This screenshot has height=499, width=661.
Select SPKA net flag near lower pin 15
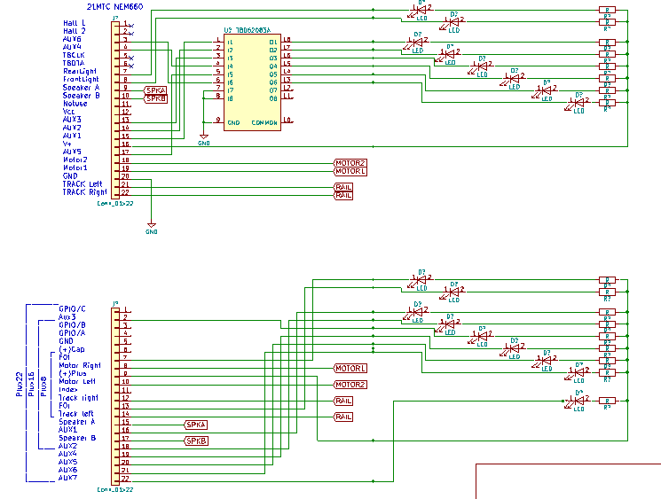[x=196, y=425]
